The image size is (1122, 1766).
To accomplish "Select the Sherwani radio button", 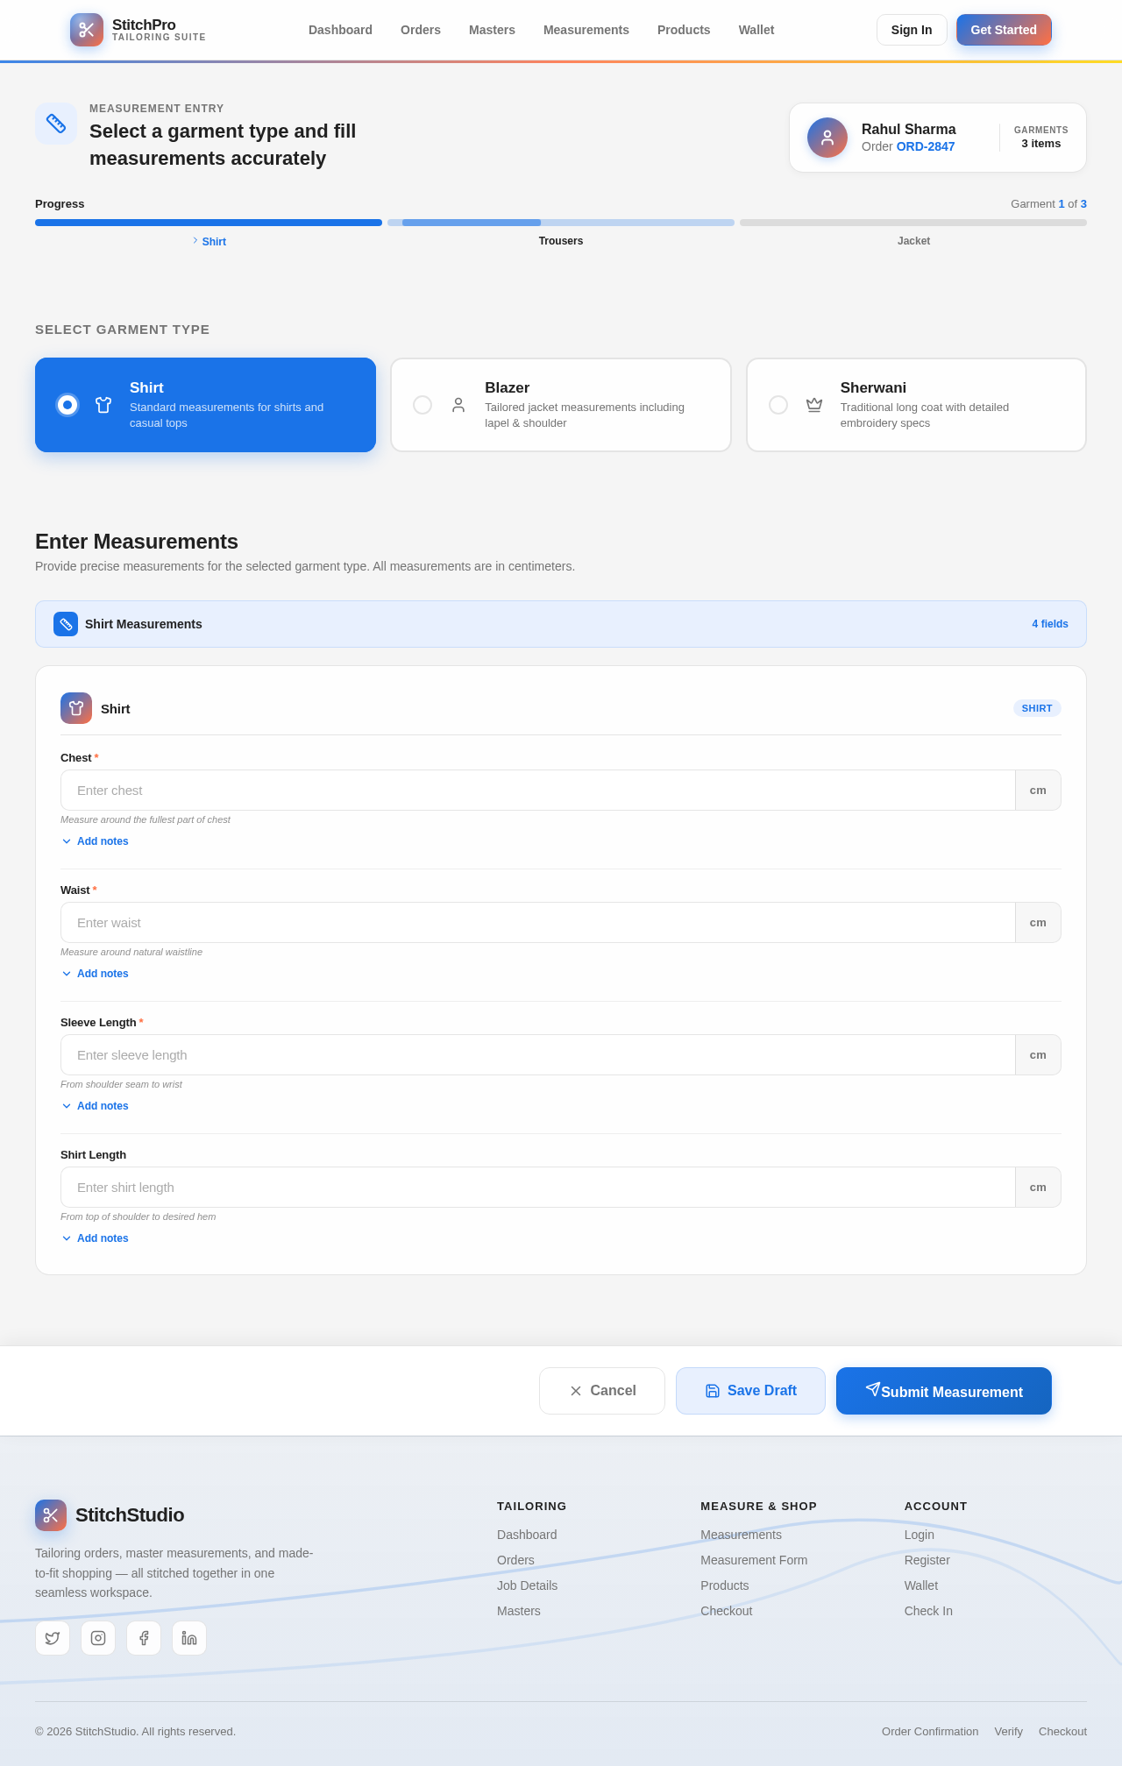I will click(778, 405).
